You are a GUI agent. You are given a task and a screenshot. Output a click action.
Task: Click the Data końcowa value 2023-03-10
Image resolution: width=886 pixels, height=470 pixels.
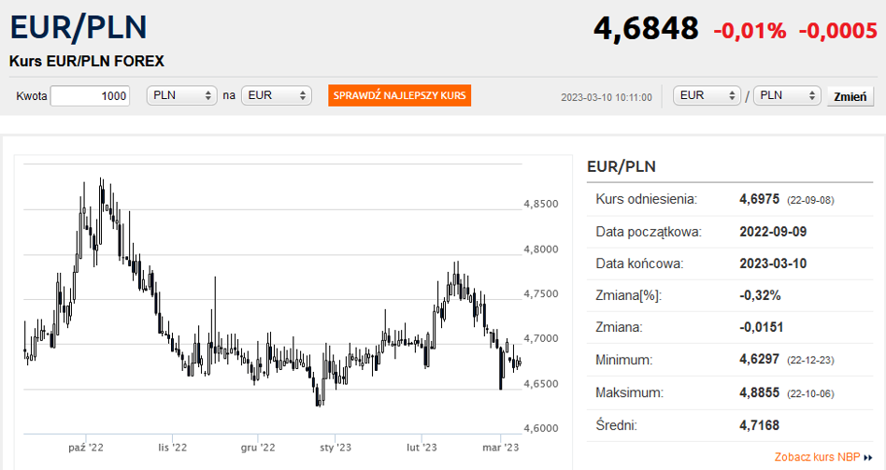(773, 263)
